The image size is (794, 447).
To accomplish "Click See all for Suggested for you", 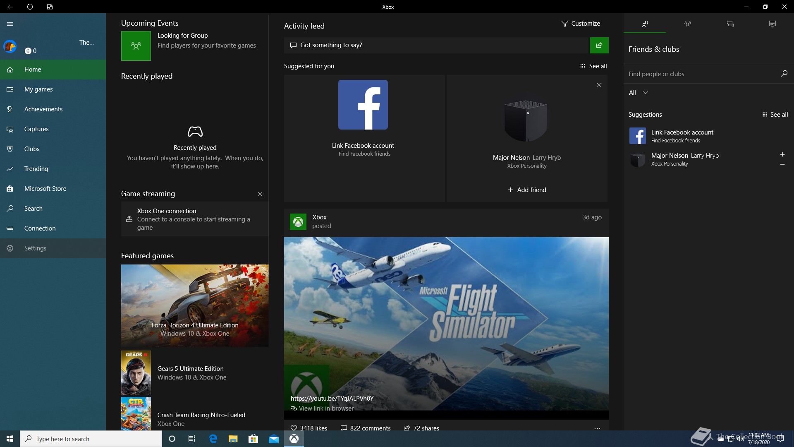I will point(593,66).
